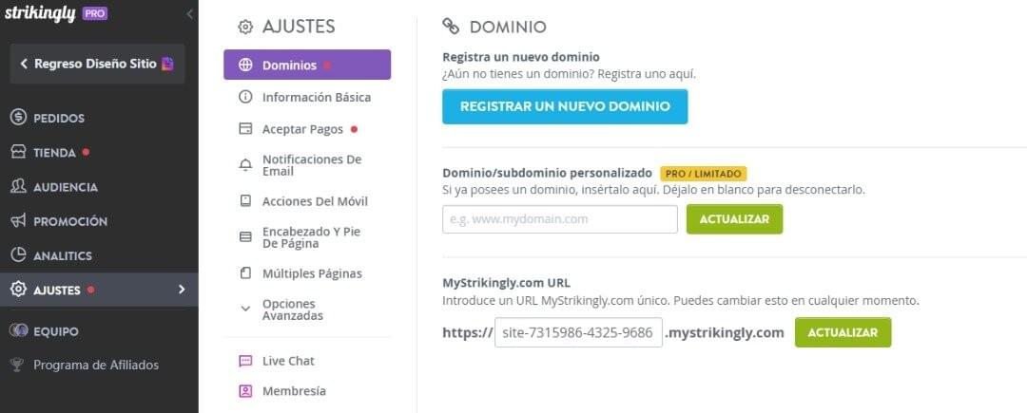
Task: Click the PRO / LIMITADO badge
Action: pyautogui.click(x=704, y=174)
